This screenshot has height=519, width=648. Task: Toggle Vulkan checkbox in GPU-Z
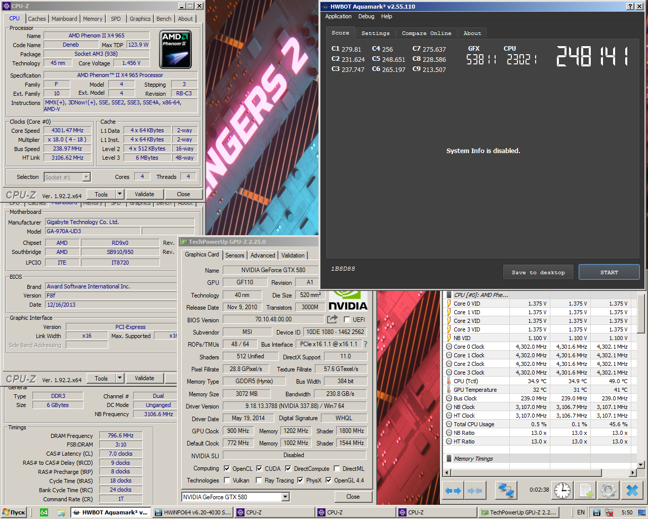pyautogui.click(x=227, y=480)
